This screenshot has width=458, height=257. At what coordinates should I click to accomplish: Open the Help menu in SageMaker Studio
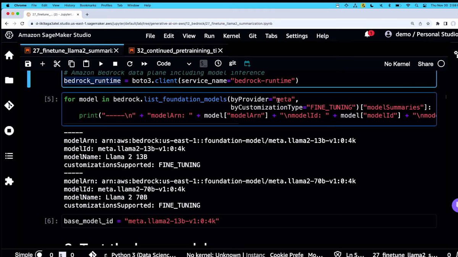[323, 36]
